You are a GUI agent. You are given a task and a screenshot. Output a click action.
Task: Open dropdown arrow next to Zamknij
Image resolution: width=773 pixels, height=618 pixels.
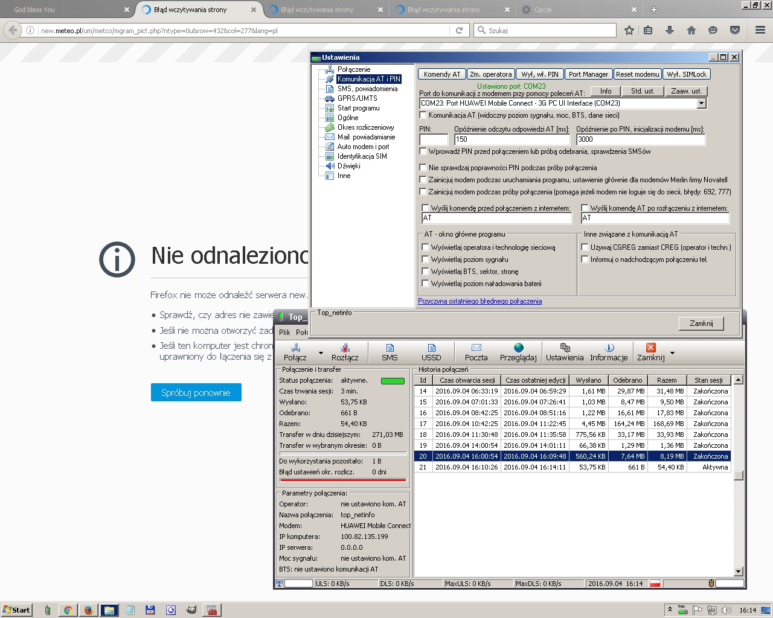click(x=672, y=353)
